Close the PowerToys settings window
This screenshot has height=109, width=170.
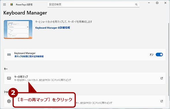[165, 3]
